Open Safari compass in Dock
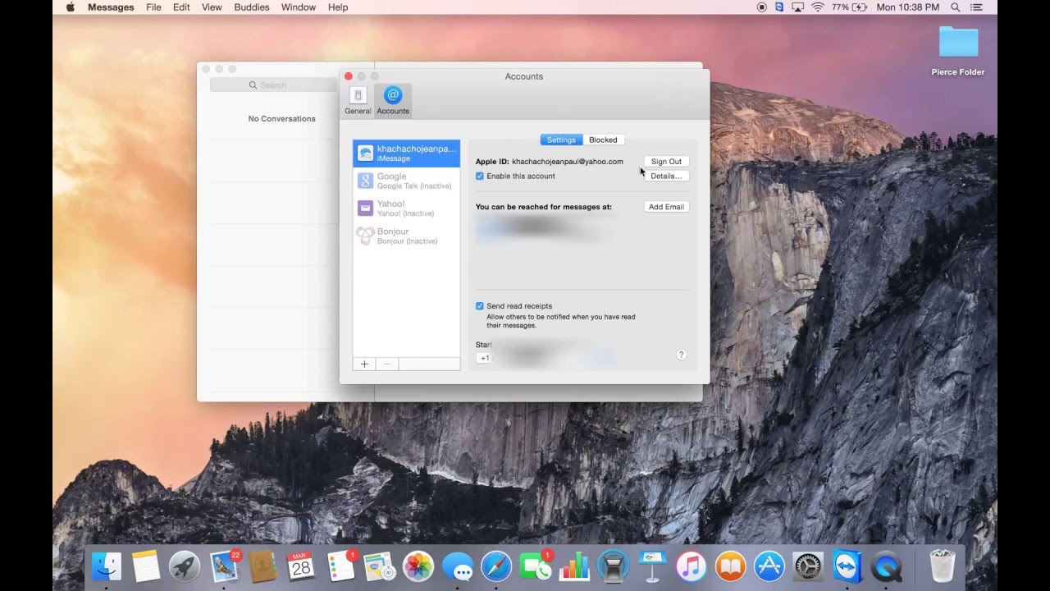Image resolution: width=1050 pixels, height=591 pixels. [x=496, y=566]
